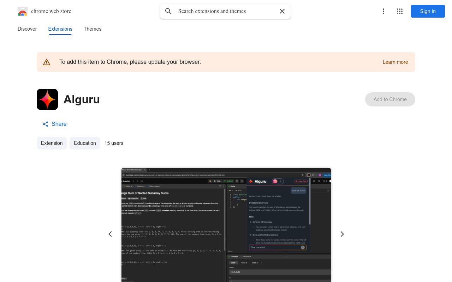Go to the Discover tab
Viewport: 452px width, 282px height.
pos(27,29)
